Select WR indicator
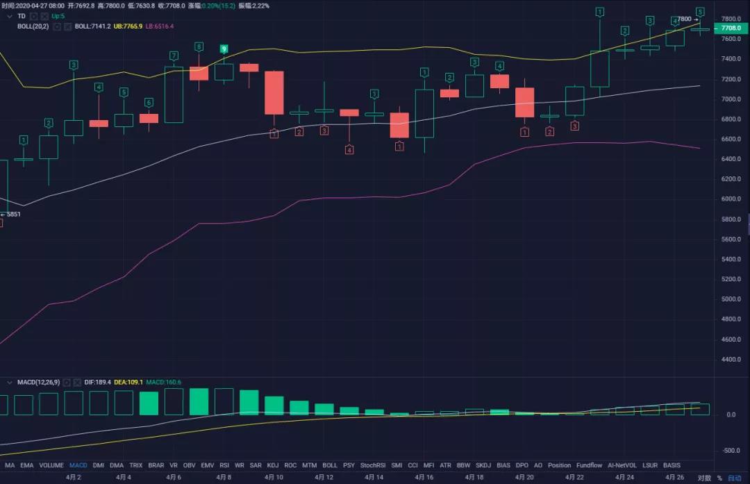The height and width of the screenshot is (484, 750). [x=240, y=465]
